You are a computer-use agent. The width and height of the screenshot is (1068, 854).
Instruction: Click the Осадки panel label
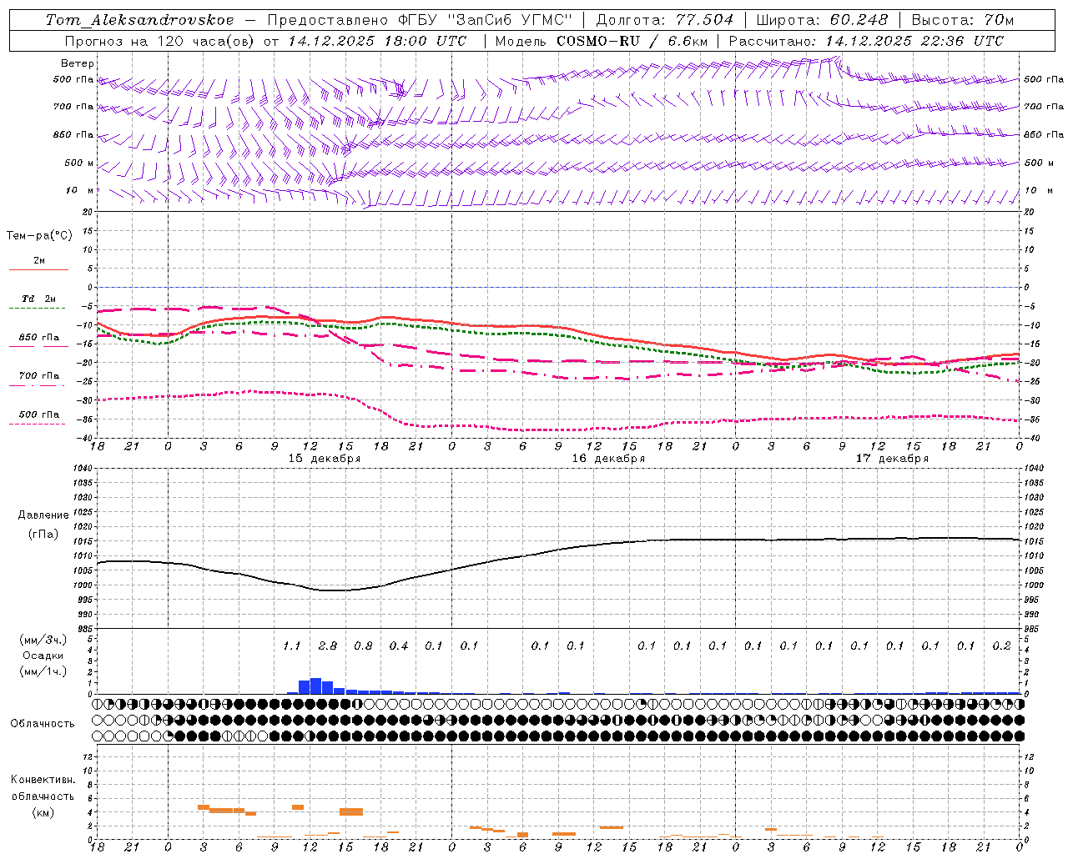click(x=43, y=656)
